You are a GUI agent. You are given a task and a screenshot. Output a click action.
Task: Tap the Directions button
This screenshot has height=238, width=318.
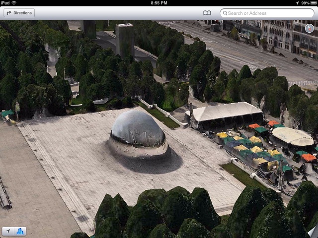pyautogui.click(x=19, y=13)
